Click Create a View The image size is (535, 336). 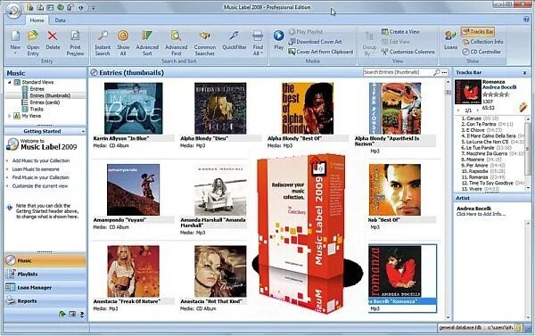pos(400,32)
